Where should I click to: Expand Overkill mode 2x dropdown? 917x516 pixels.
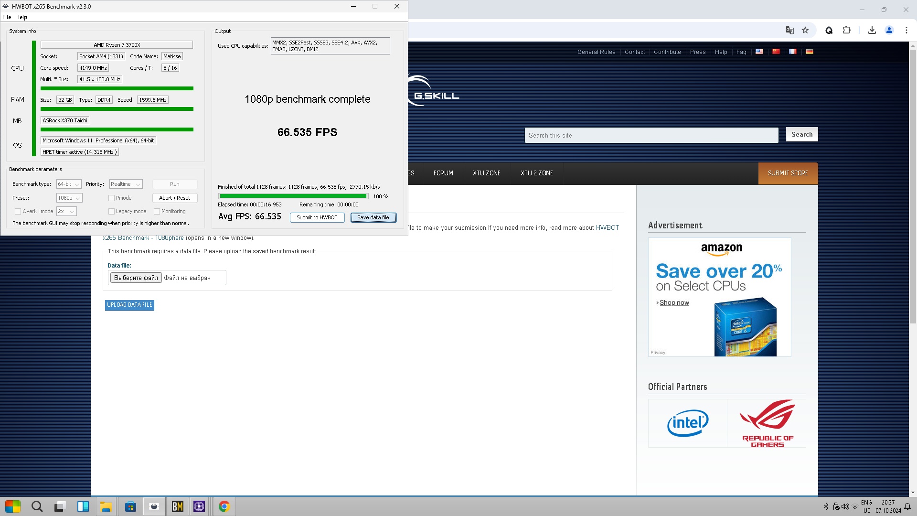coord(66,211)
